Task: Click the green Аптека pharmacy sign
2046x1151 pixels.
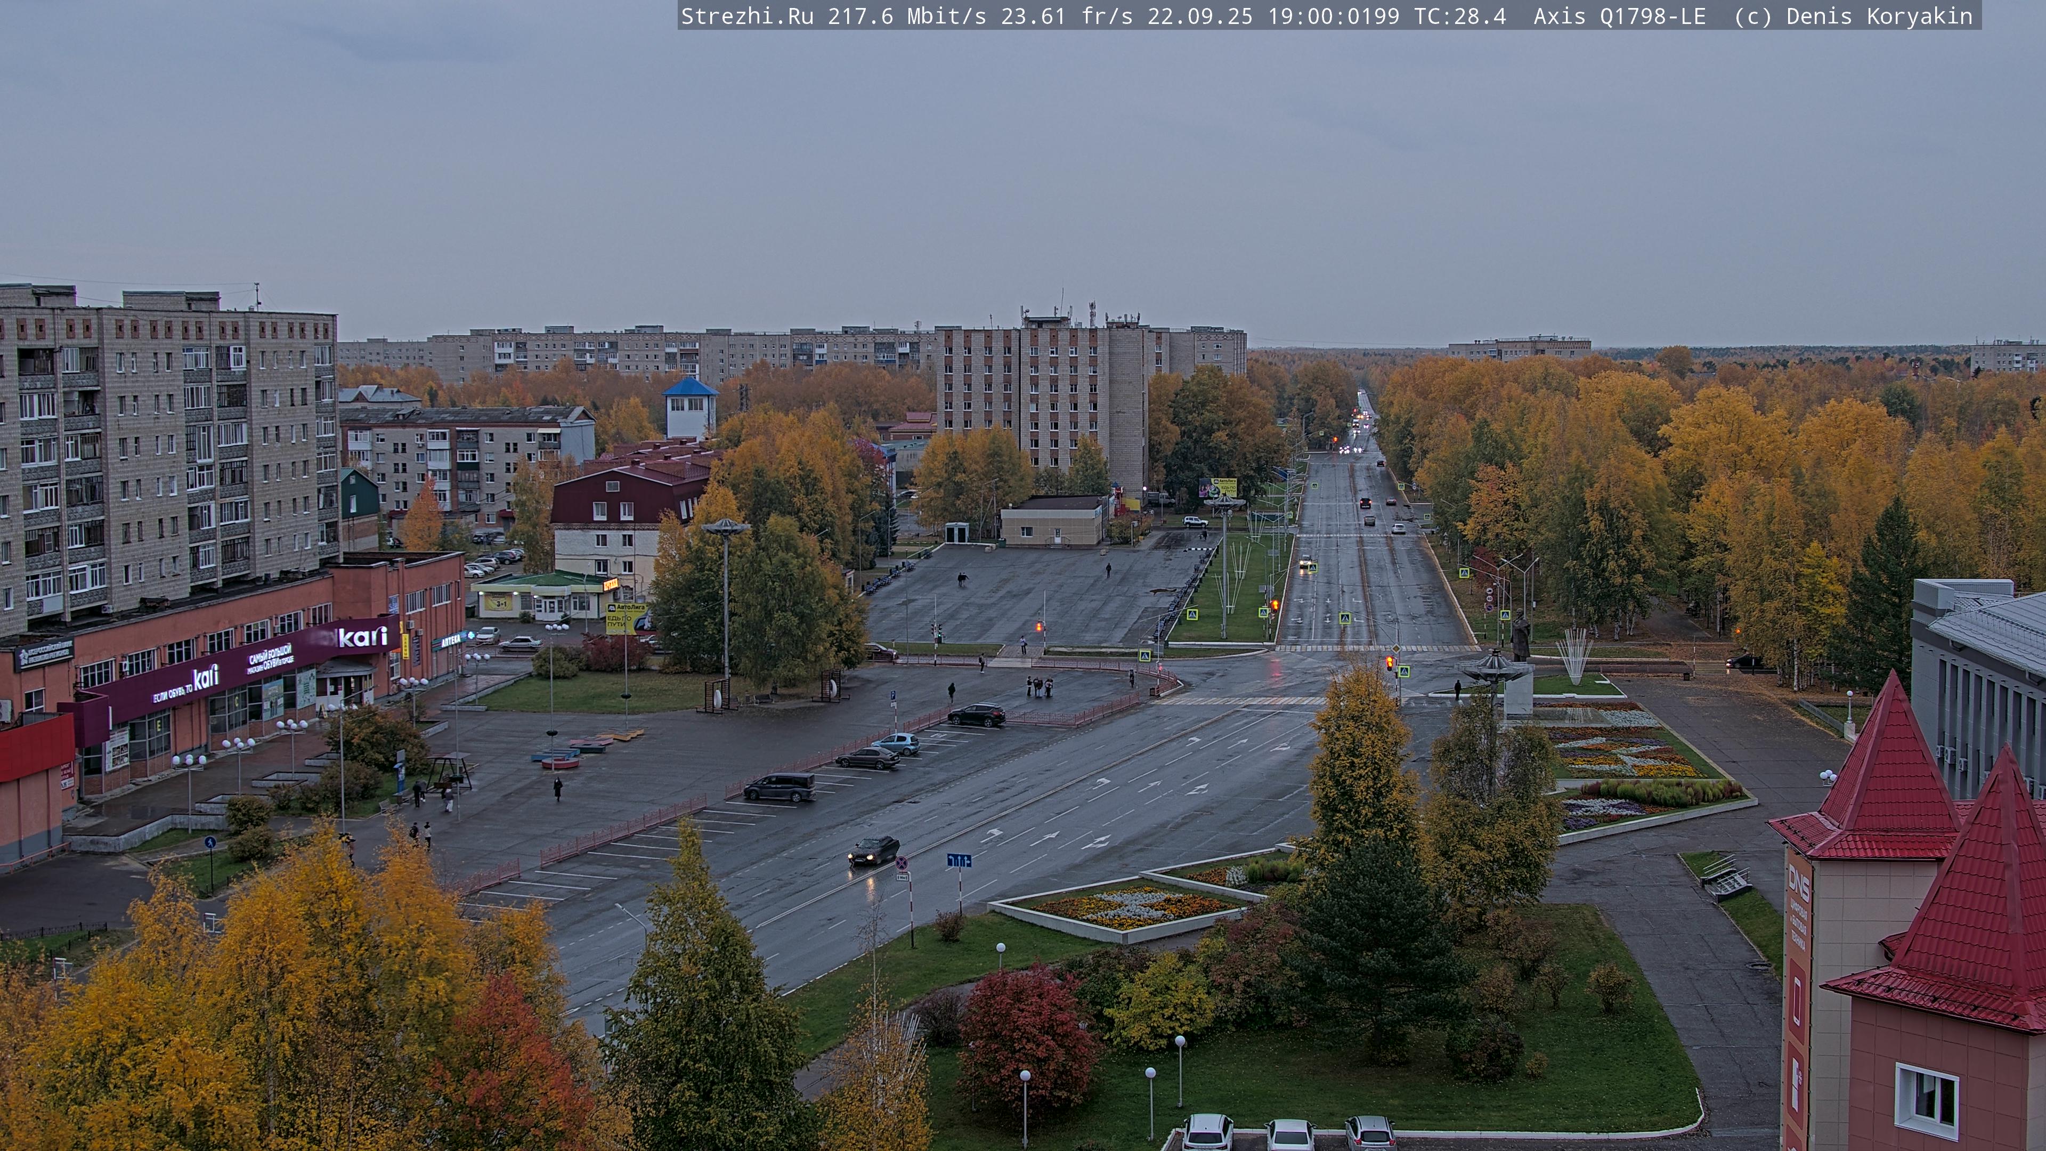Action: point(451,640)
